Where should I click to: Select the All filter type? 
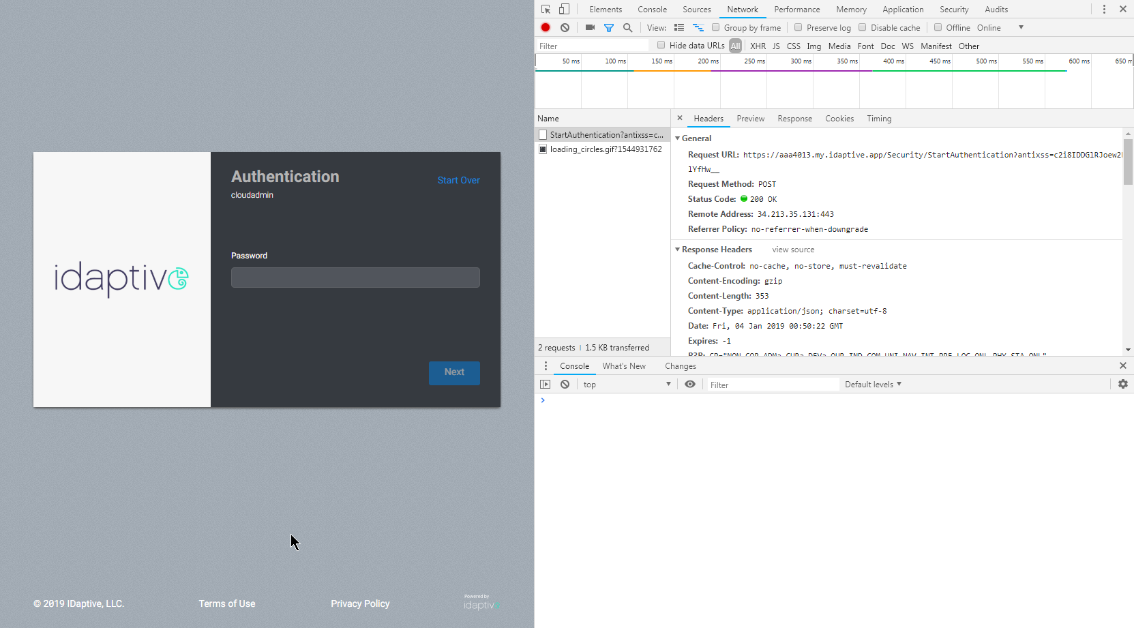[735, 46]
